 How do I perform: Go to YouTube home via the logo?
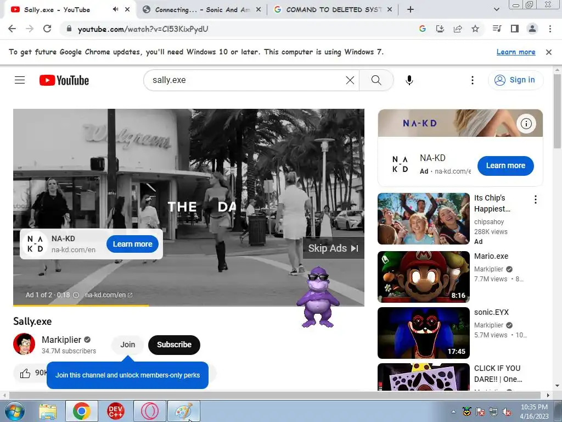point(64,80)
